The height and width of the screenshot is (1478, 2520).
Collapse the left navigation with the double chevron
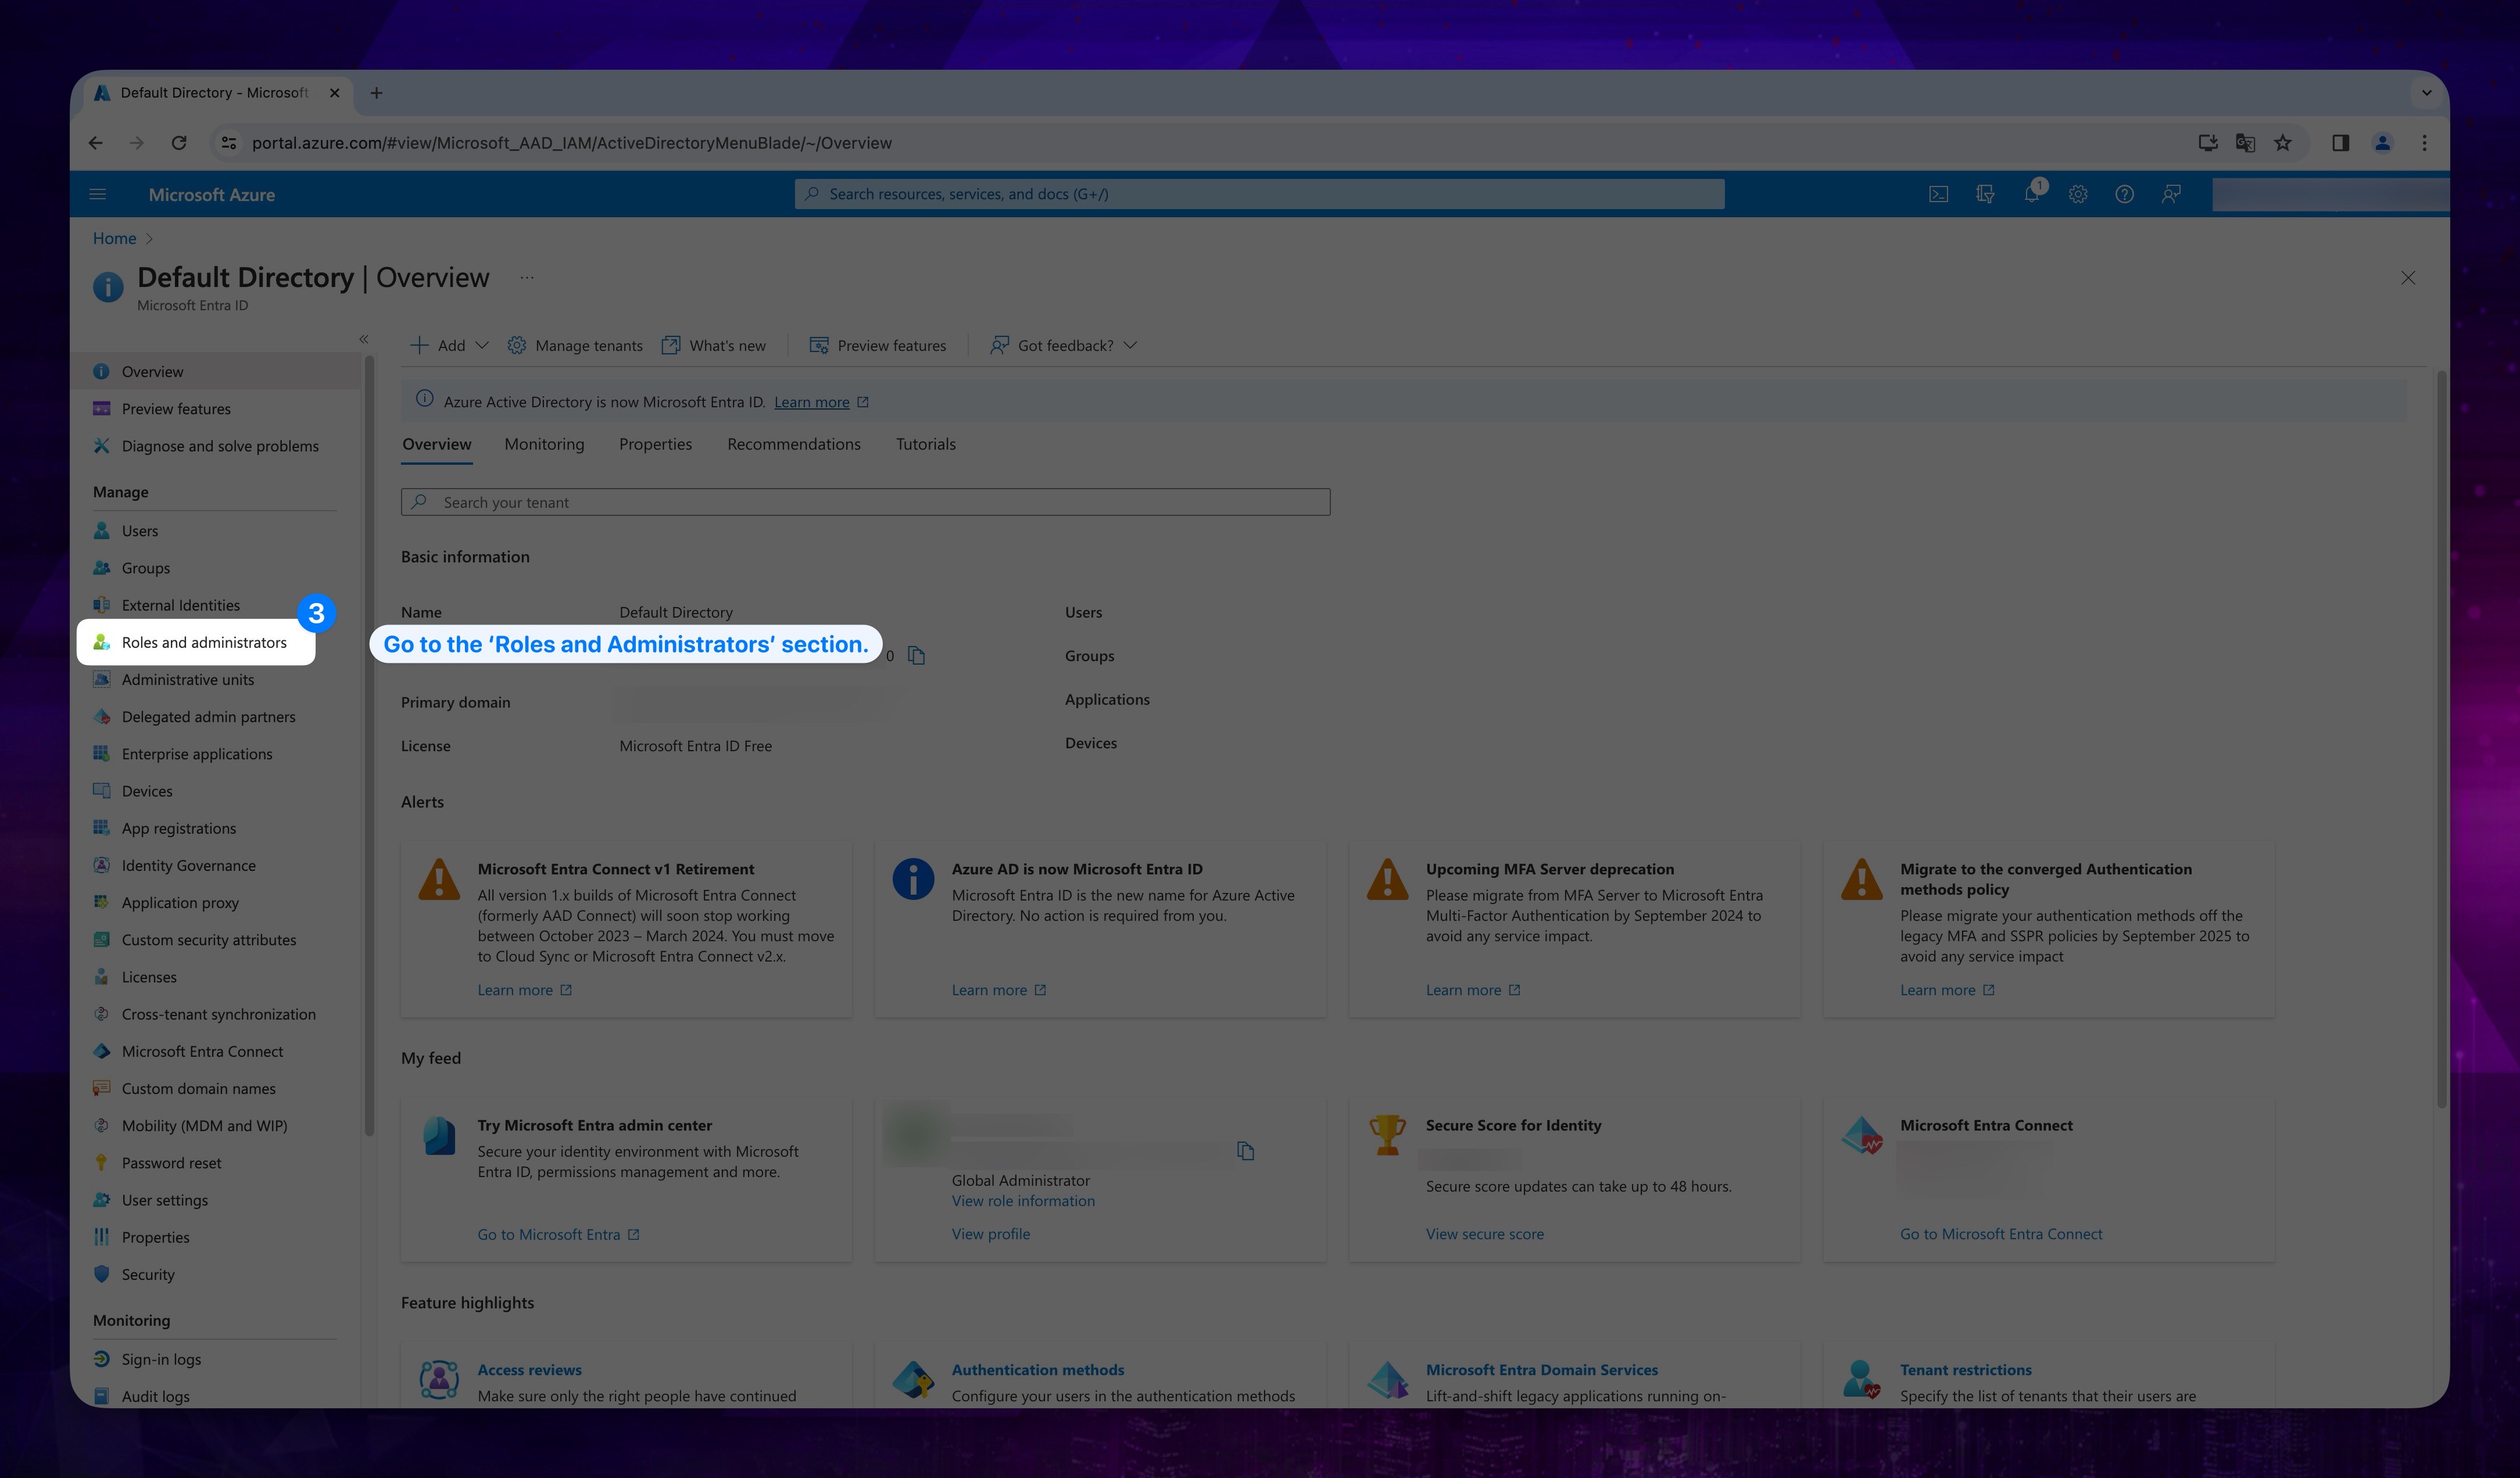(x=364, y=340)
